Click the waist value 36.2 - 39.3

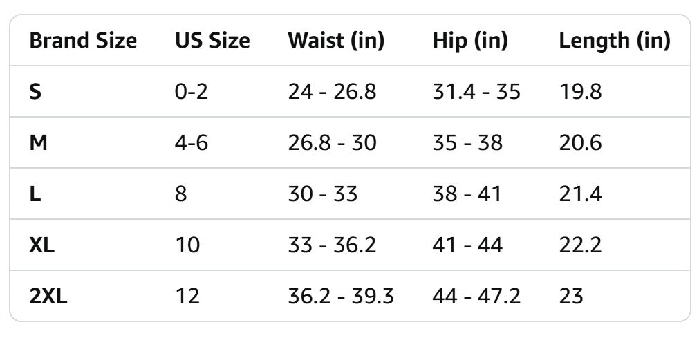[341, 297]
